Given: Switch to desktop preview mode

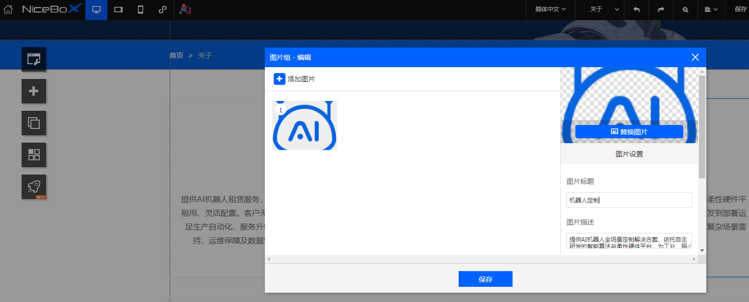Looking at the screenshot, I should tap(96, 10).
